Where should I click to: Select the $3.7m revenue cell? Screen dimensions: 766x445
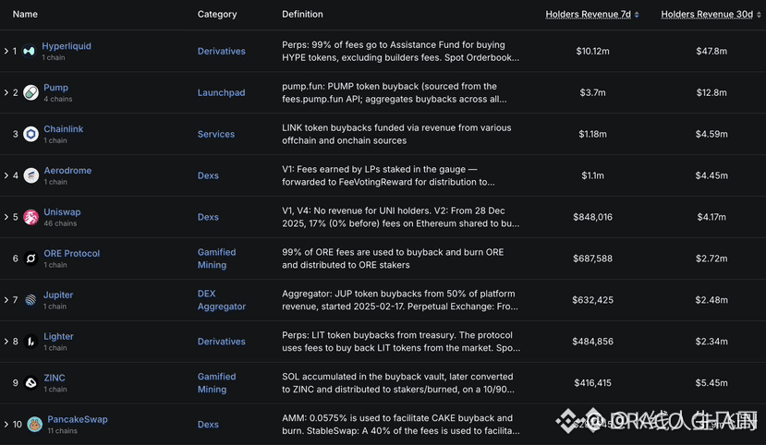592,92
